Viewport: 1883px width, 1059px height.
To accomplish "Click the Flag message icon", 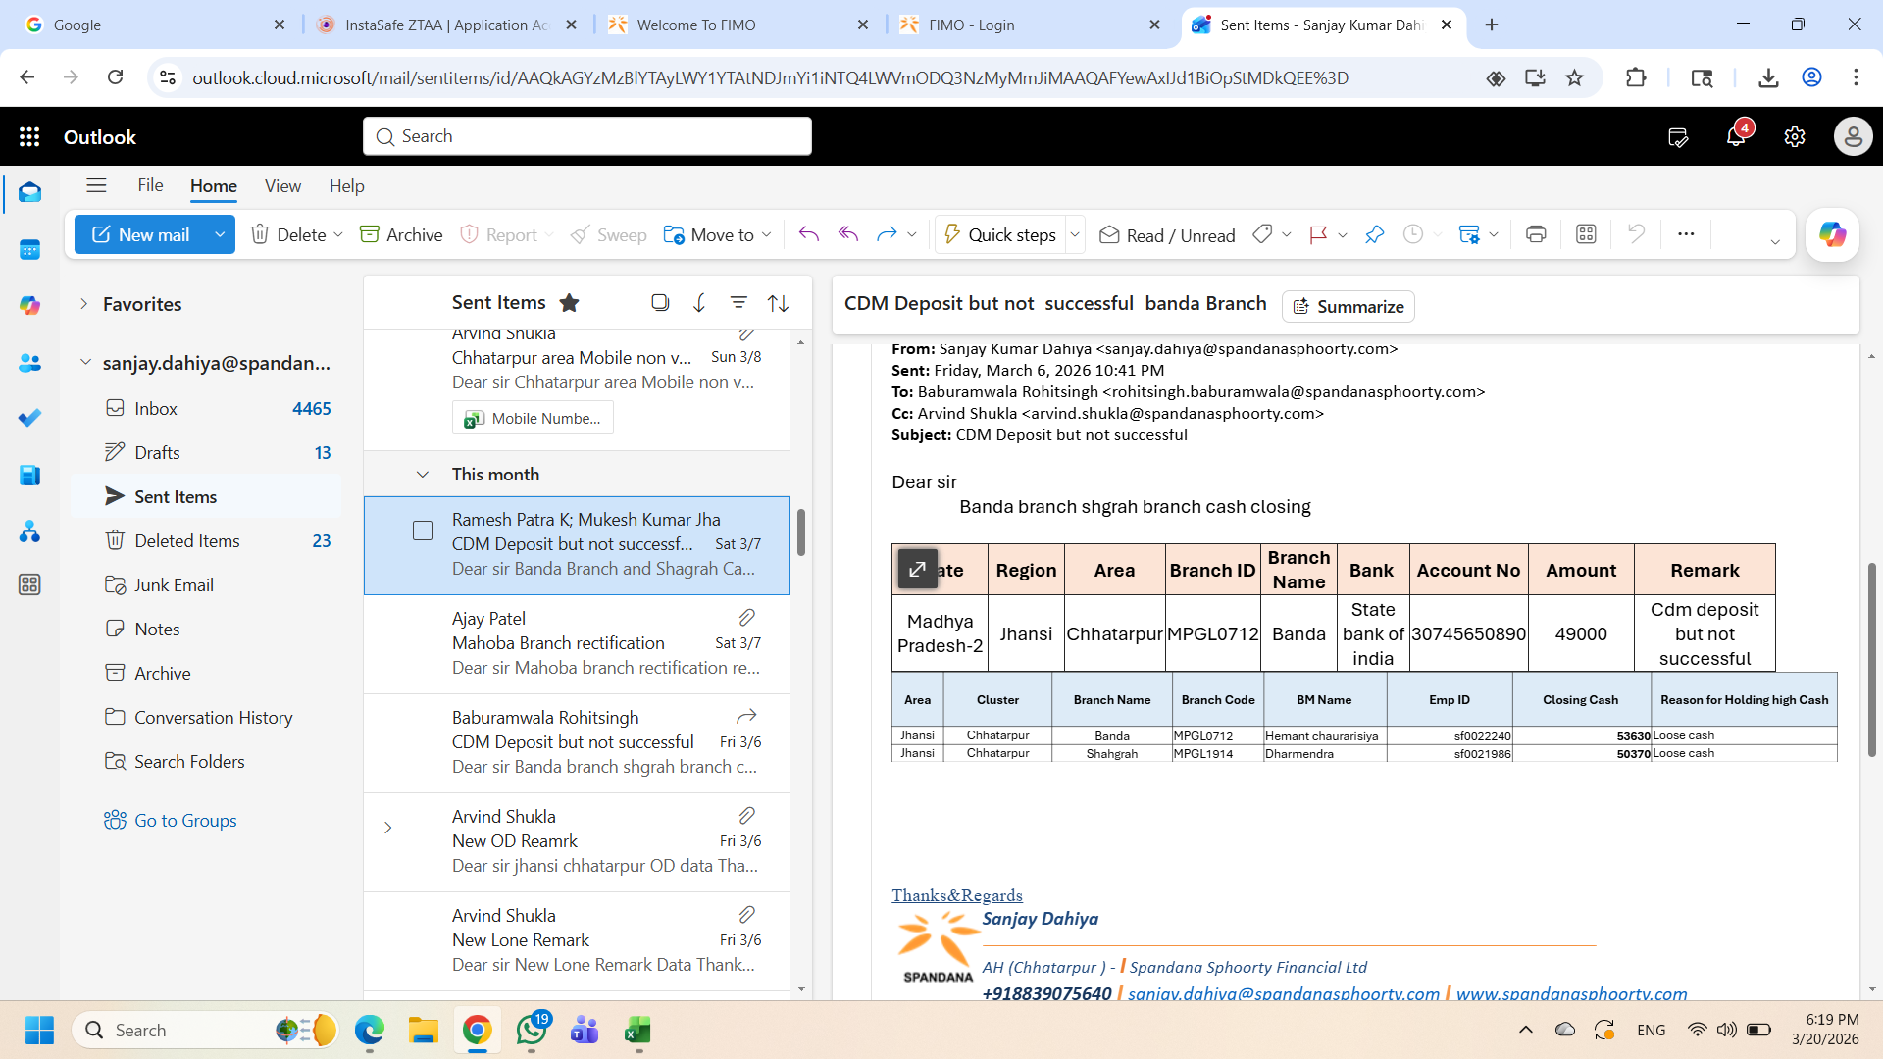I will tap(1318, 234).
